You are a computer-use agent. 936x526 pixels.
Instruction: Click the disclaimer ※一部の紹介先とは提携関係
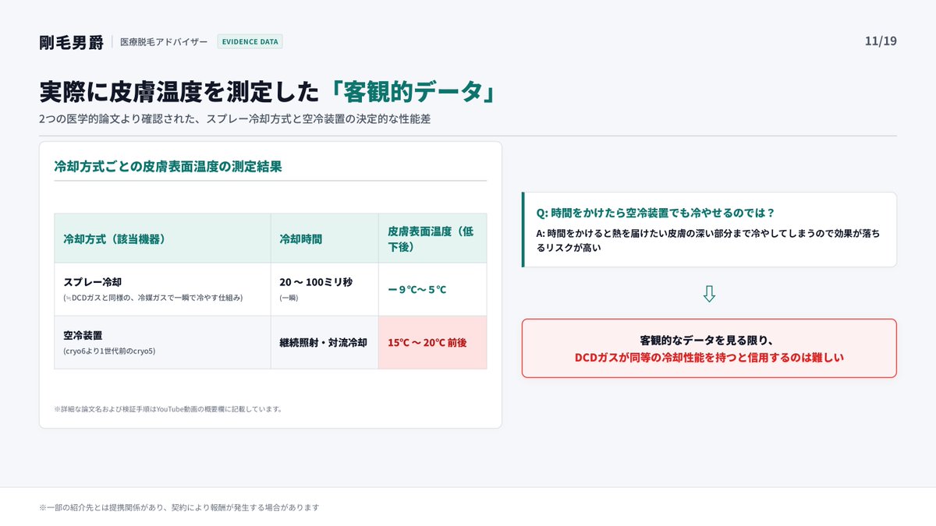pos(179,507)
